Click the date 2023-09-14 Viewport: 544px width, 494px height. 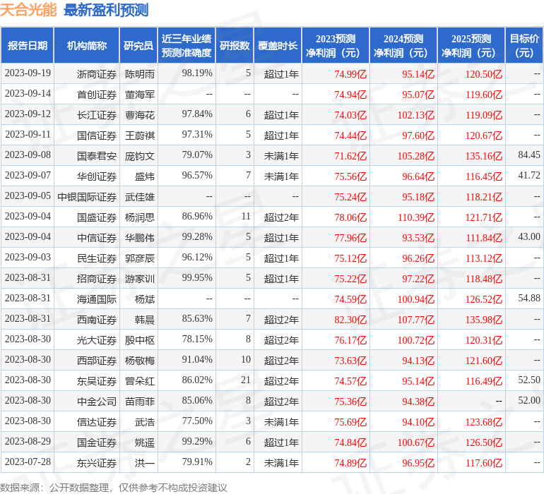pos(28,93)
